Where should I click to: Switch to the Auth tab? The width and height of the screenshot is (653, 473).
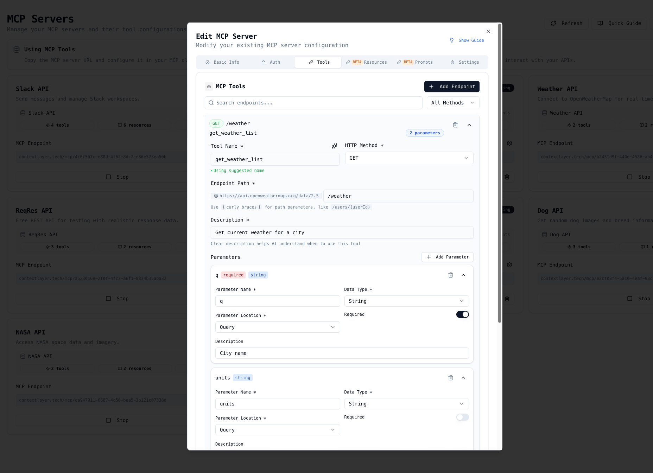(x=271, y=62)
